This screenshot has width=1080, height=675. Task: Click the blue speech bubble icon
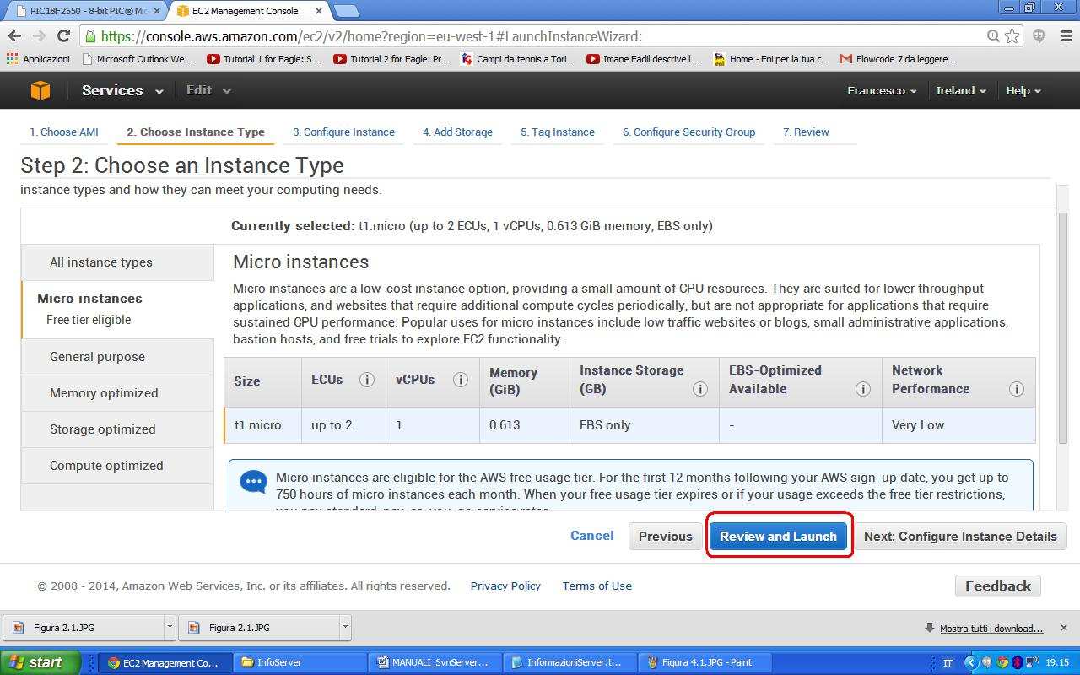253,482
